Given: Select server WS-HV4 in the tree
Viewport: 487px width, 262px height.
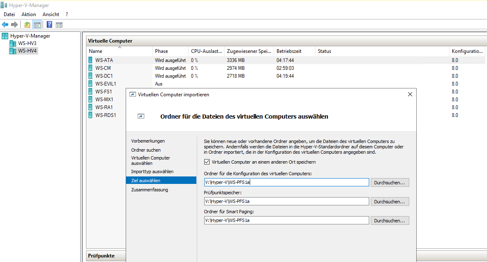Looking at the screenshot, I should tap(27, 50).
